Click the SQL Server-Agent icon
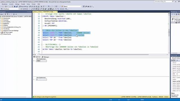Image resolution: width=180 pixels, height=101 pixels. 2,33
